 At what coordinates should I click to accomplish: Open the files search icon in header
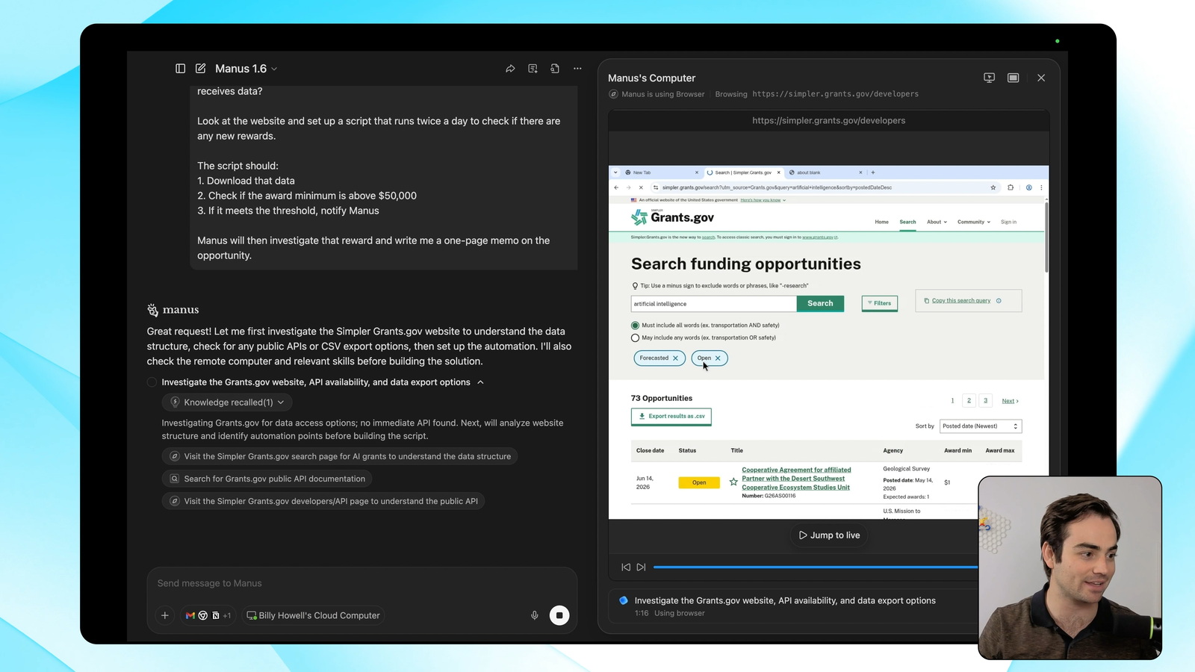pos(555,69)
